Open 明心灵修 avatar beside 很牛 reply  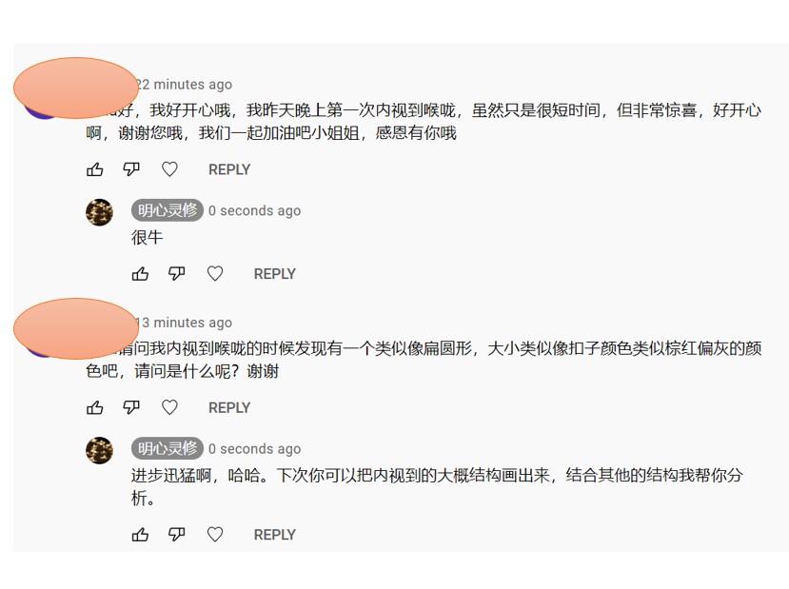click(100, 212)
